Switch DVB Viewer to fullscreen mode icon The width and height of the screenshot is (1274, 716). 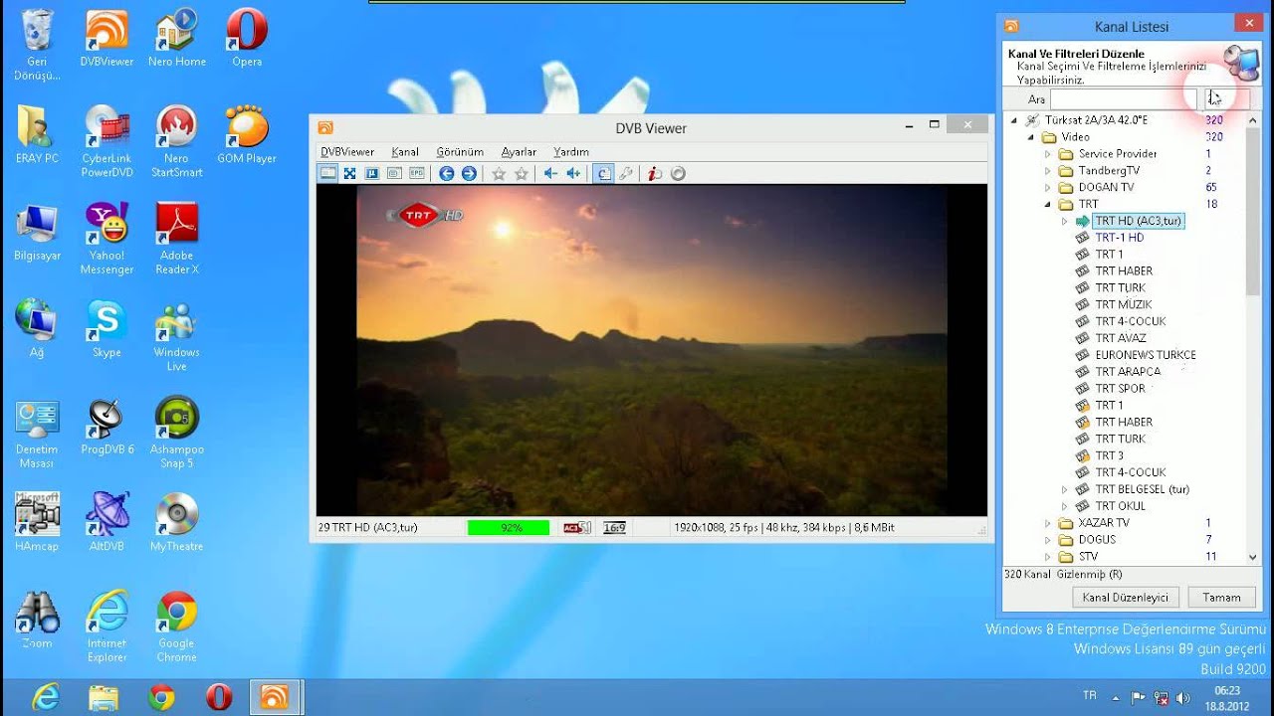pos(350,173)
